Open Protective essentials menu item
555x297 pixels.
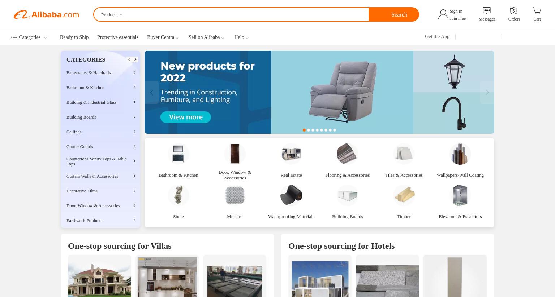coord(118,37)
